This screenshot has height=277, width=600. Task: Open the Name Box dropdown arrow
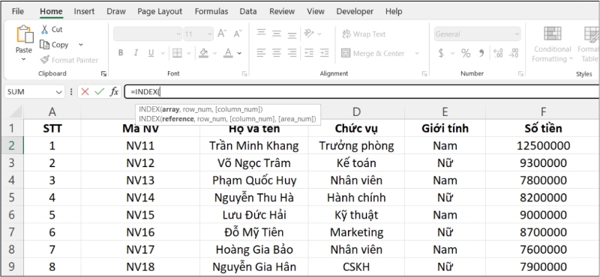point(58,92)
